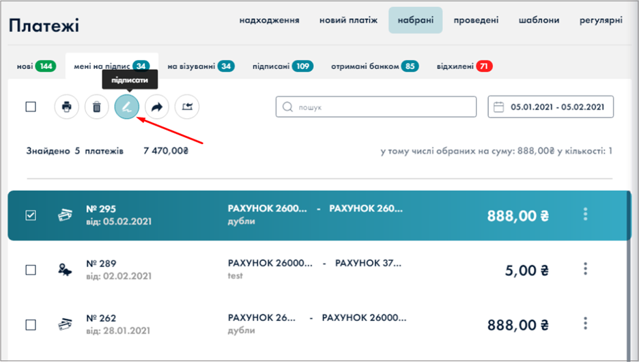This screenshot has width=639, height=362.
Task: Open the «шаблони» section
Action: pos(539,20)
